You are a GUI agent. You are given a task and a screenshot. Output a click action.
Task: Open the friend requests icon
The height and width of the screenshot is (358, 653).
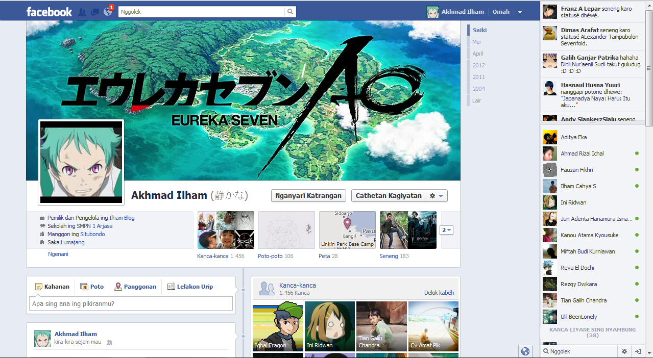82,12
